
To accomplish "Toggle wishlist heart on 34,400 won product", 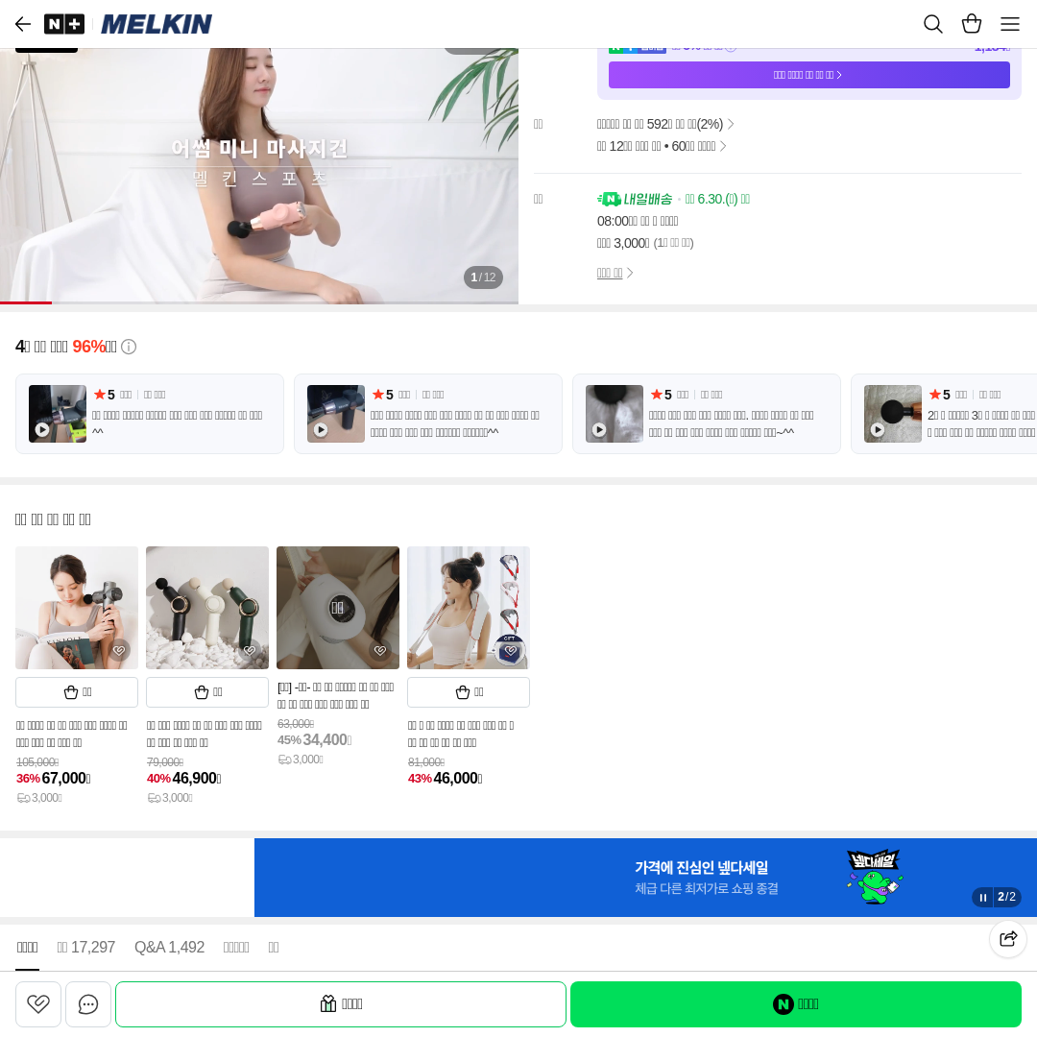I will click(x=380, y=650).
